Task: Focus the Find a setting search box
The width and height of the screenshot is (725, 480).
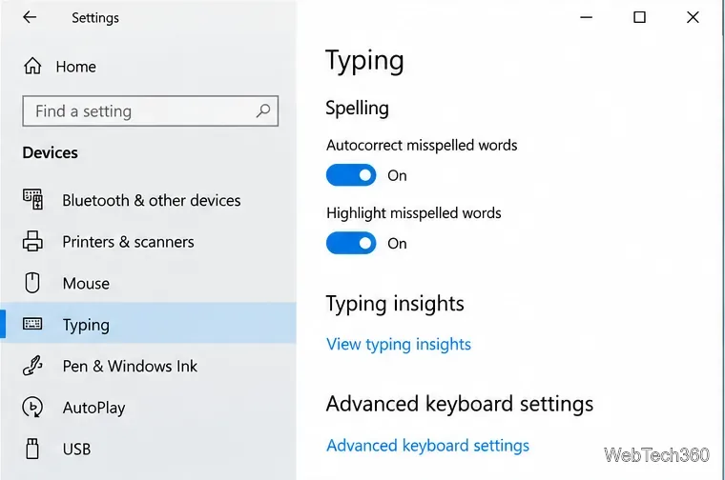Action: (151, 110)
